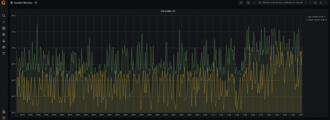Image resolution: width=330 pixels, height=120 pixels.
Task: Click the 70 °C y-axis label
Action: [14, 48]
